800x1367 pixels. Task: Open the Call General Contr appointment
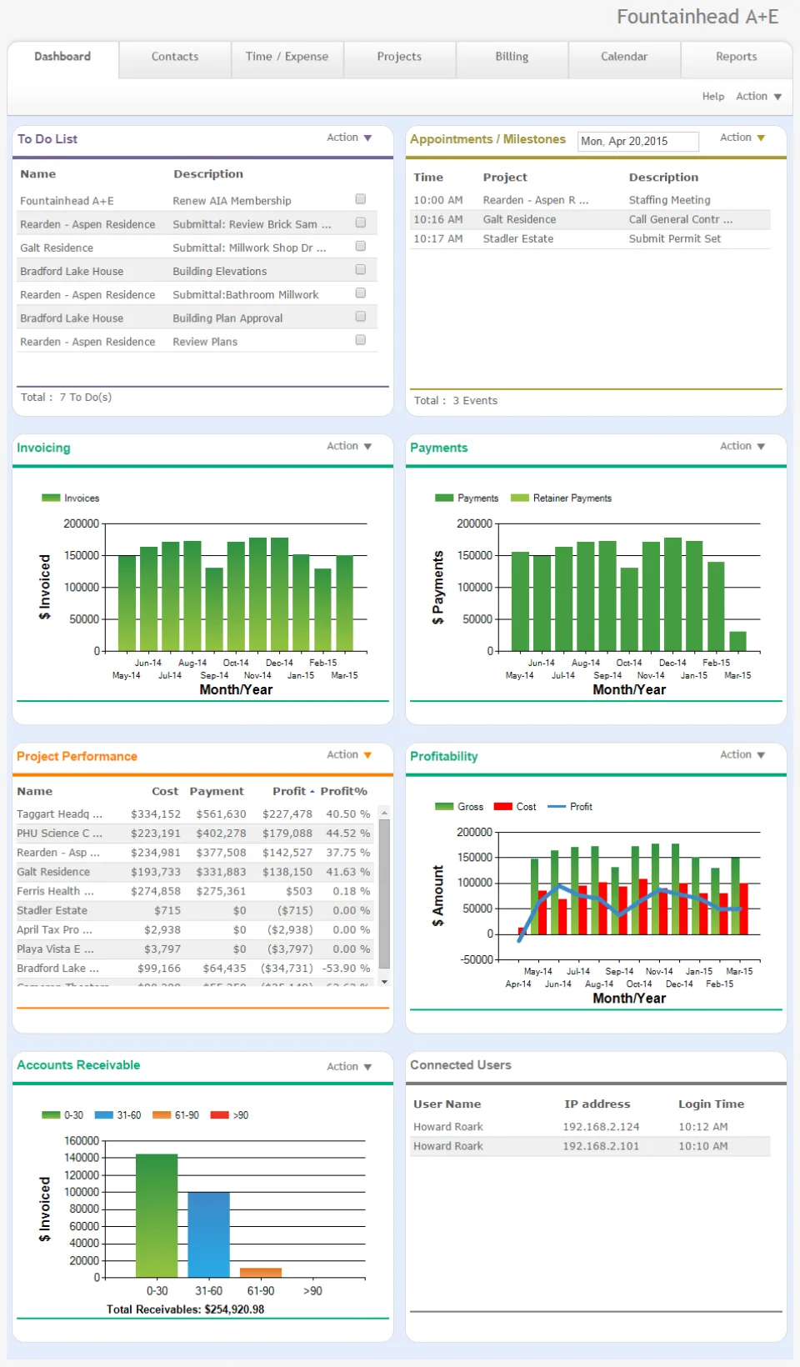tap(590, 219)
